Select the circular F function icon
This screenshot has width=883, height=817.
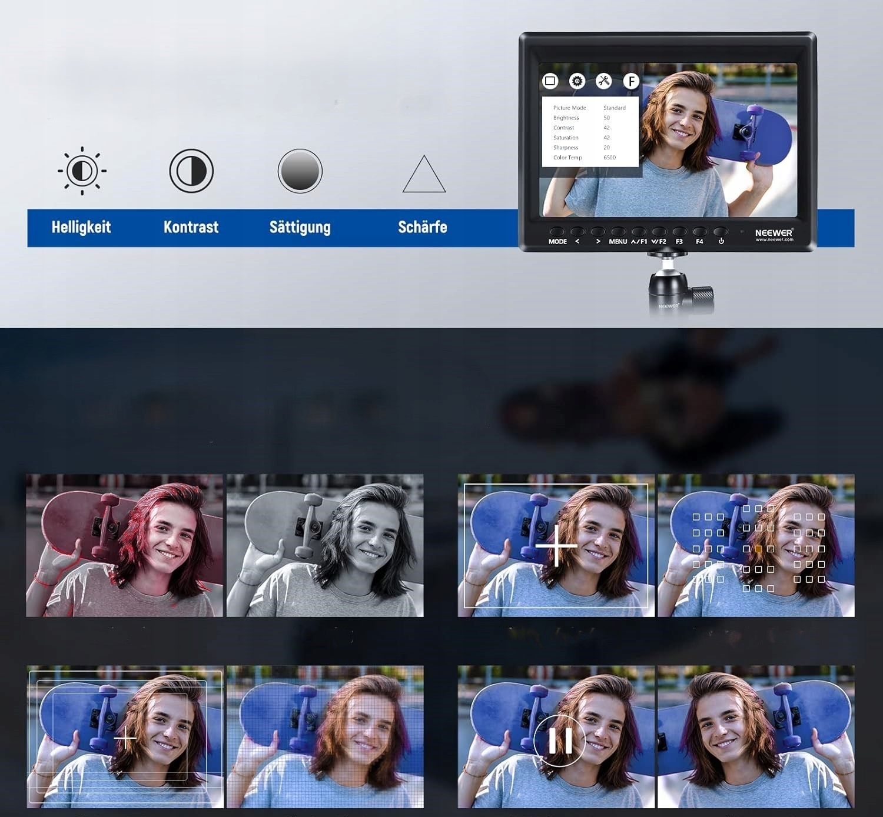pyautogui.click(x=631, y=81)
